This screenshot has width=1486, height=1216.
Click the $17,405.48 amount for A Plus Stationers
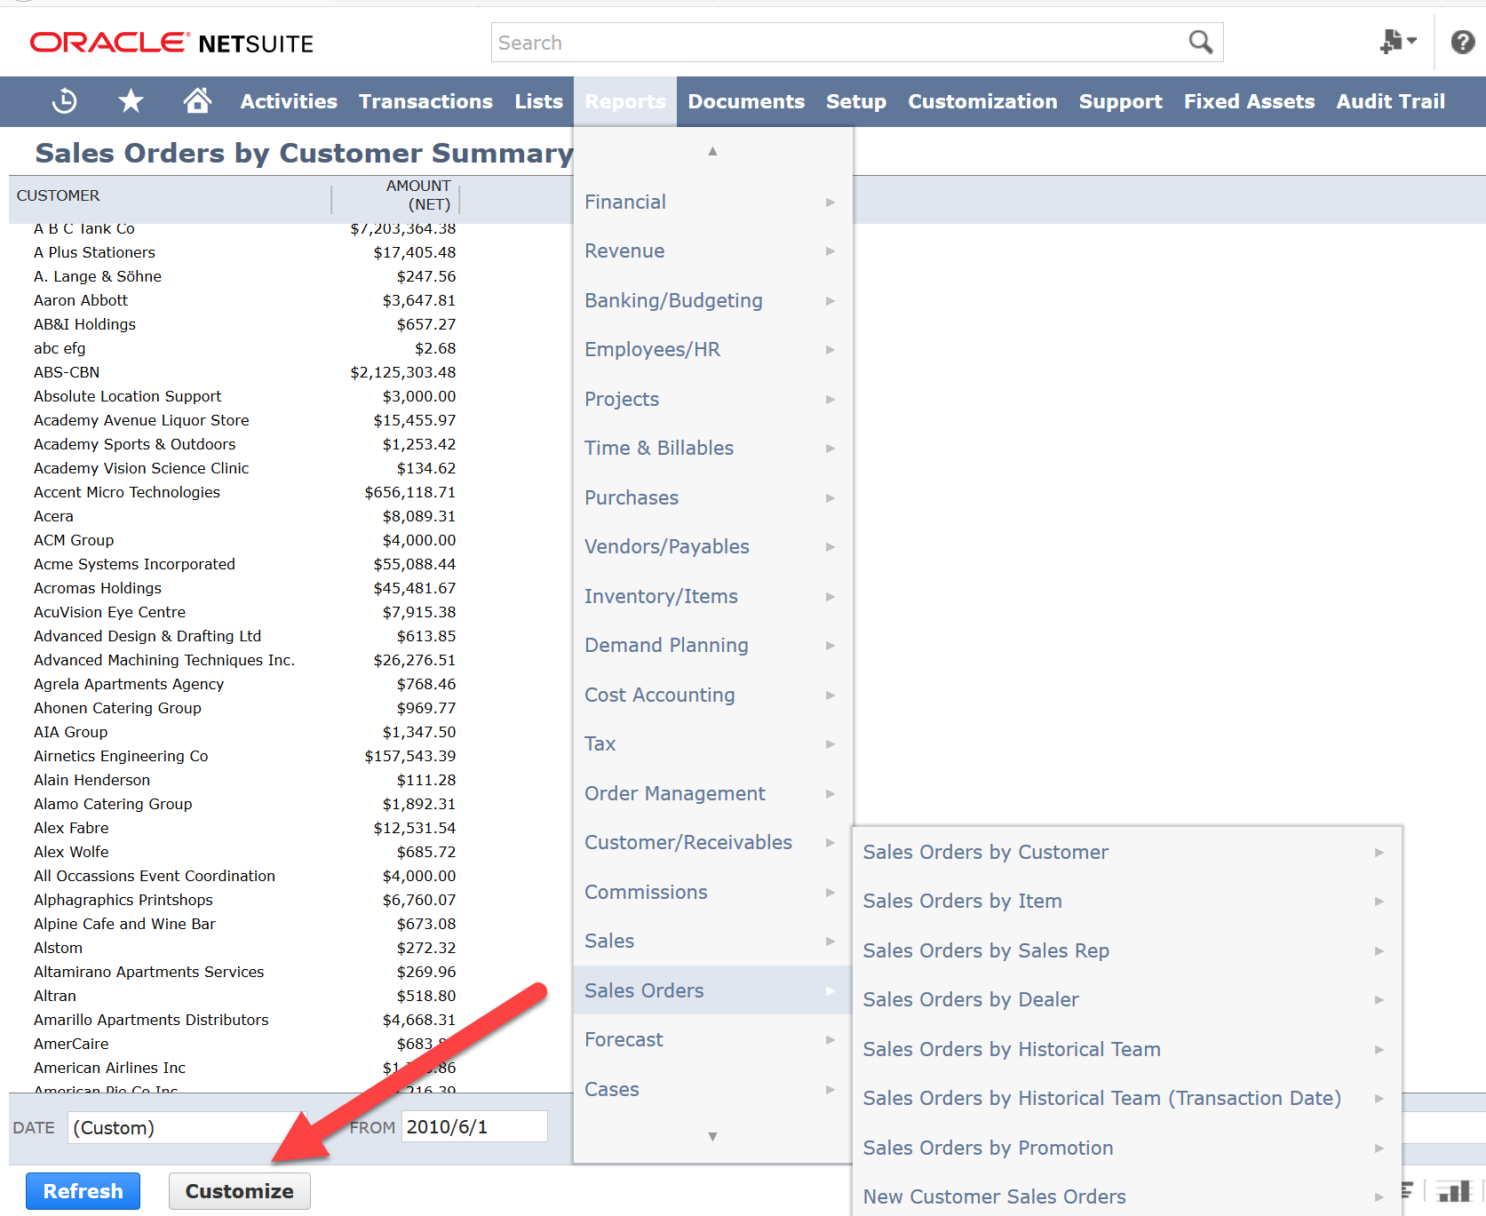[x=415, y=252]
